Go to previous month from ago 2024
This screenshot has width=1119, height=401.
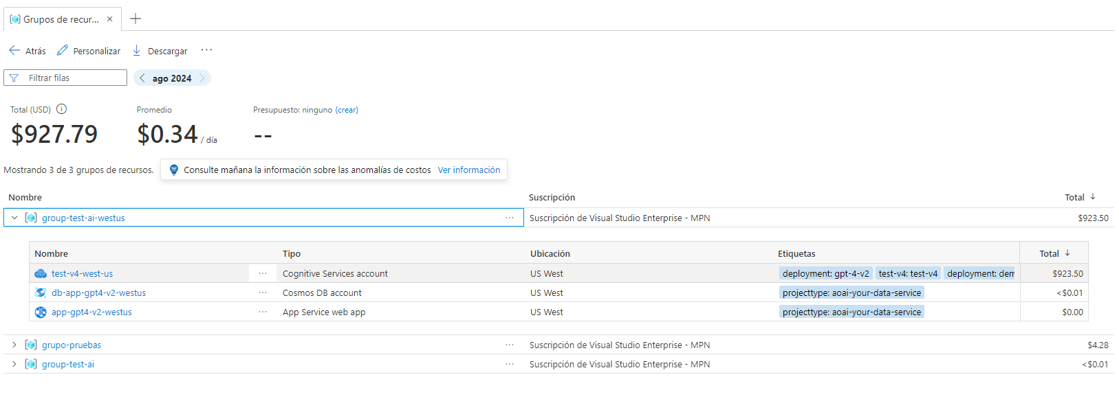[x=142, y=78]
